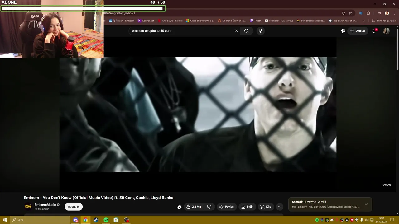
Task: Click the Paylaş share button
Action: point(226,207)
